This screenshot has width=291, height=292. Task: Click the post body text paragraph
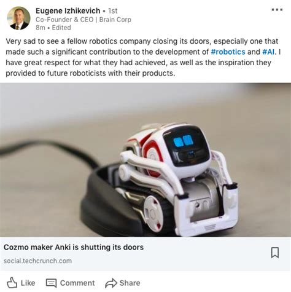143,57
